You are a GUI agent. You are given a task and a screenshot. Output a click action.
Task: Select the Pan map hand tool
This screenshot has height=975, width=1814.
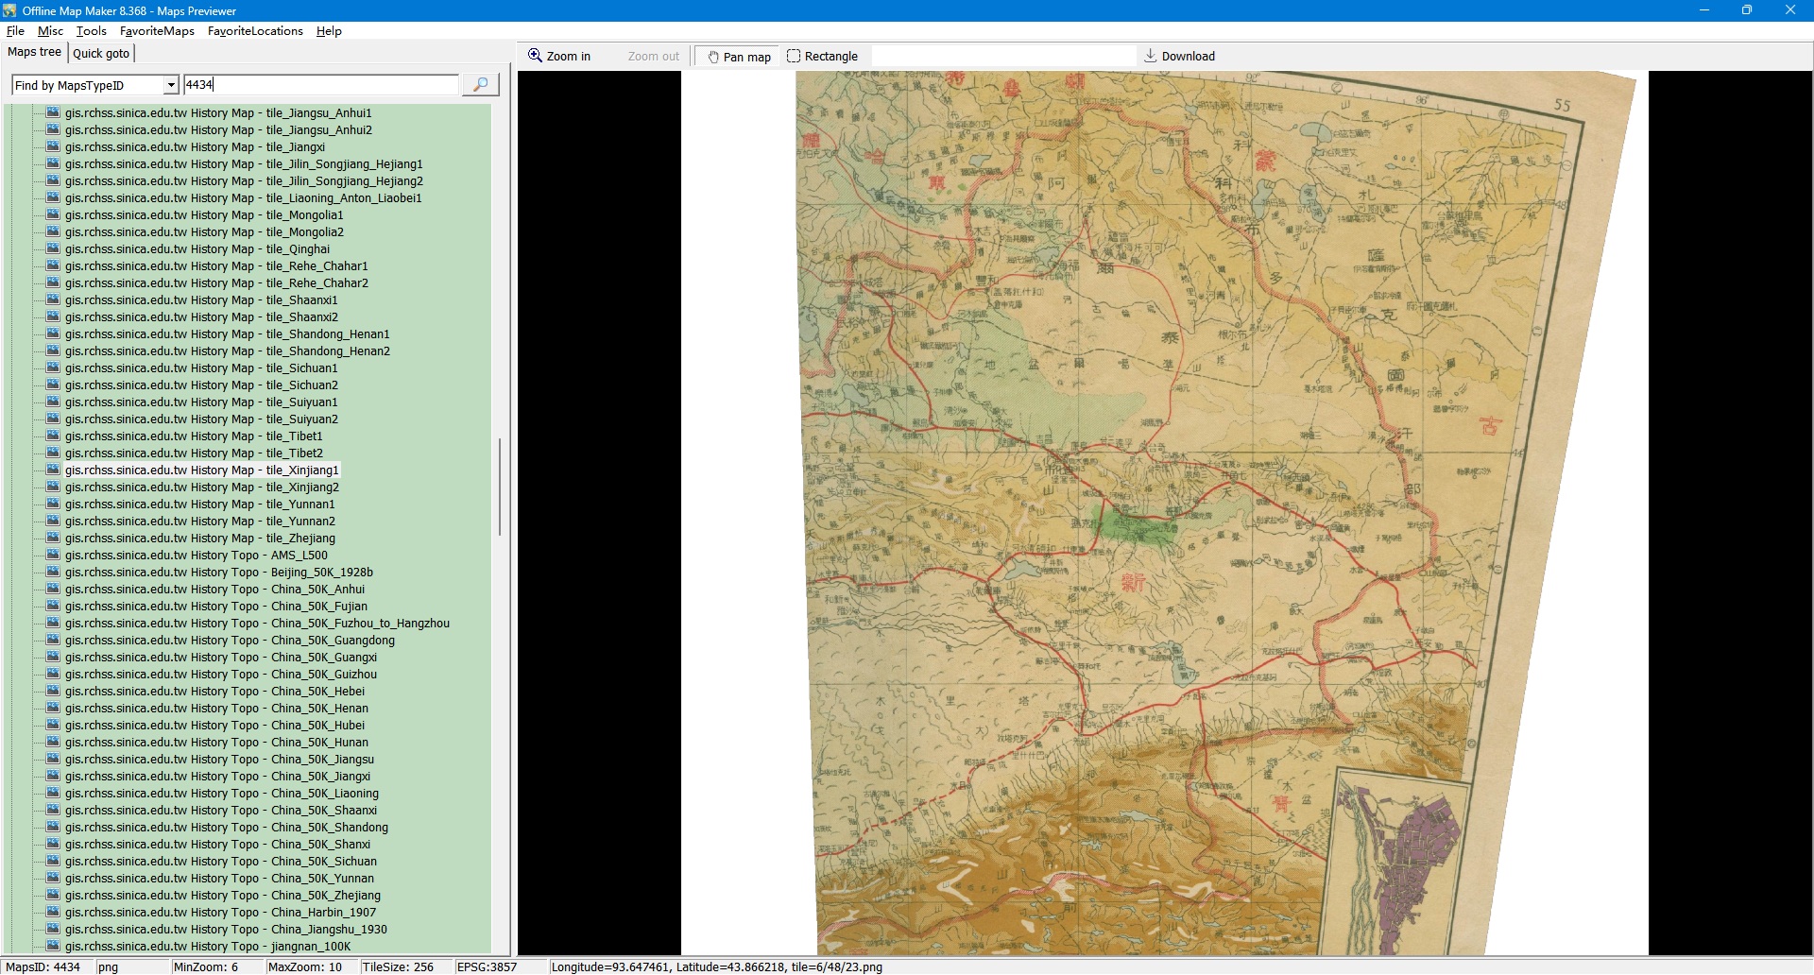point(738,57)
